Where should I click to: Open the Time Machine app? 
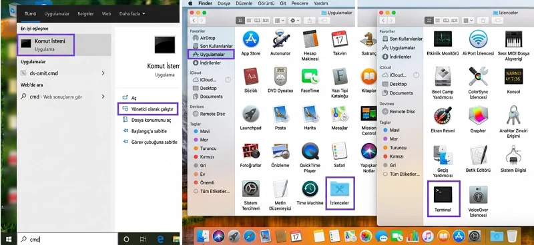pos(310,189)
